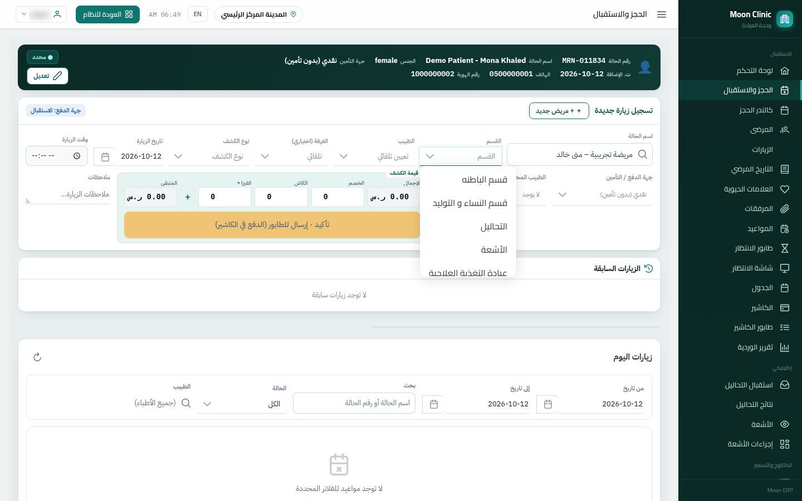Expand the الطبيب تعيين تلقائي dropdown
Viewport: 802px width, 501px height.
pos(374,156)
